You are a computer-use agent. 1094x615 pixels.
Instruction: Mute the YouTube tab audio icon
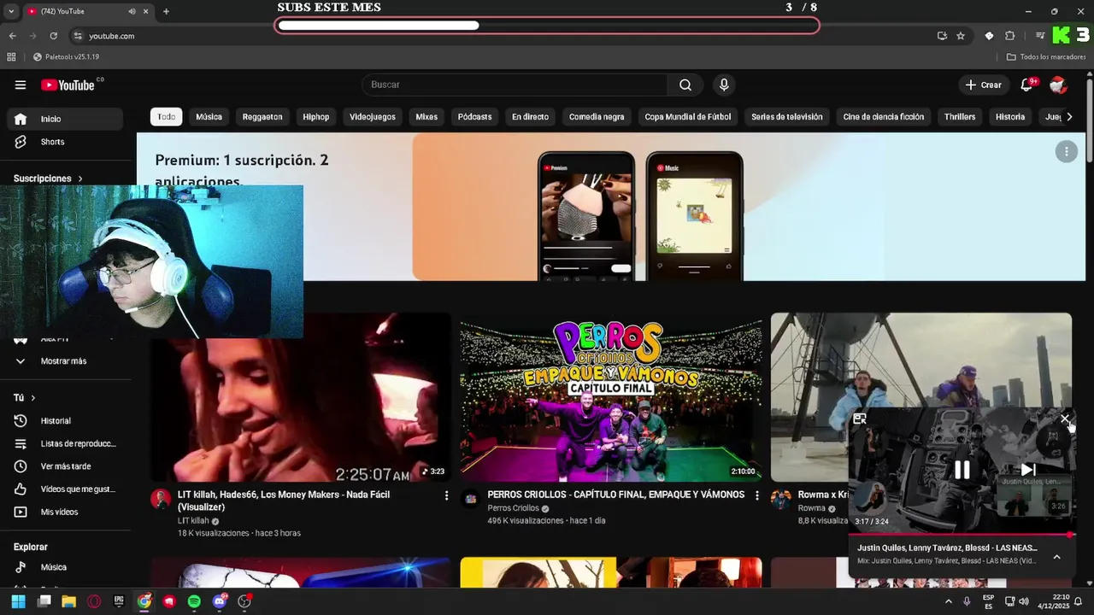click(132, 11)
